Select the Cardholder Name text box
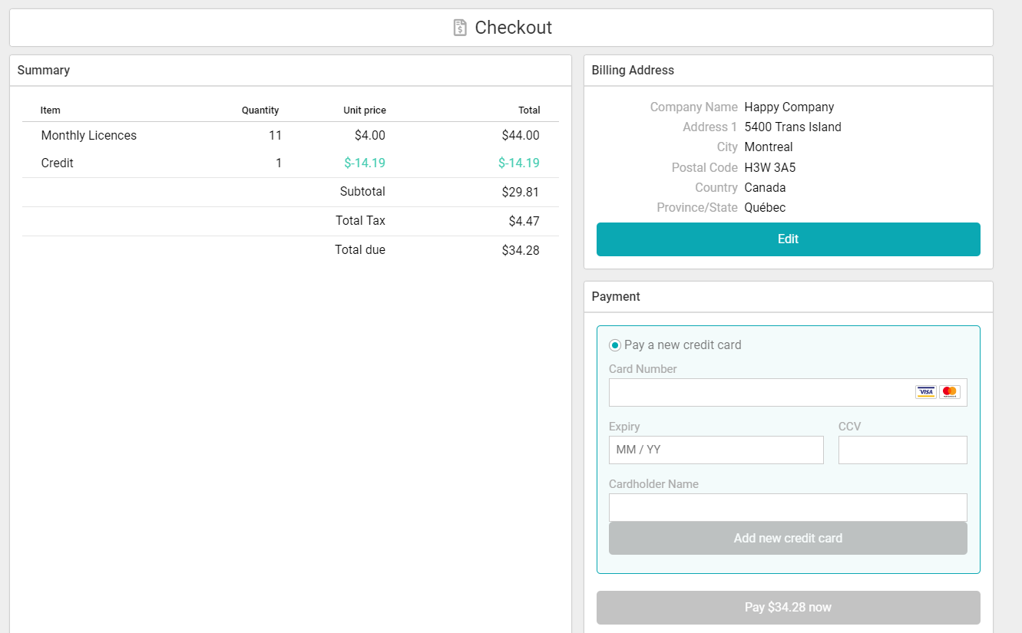Image resolution: width=1022 pixels, height=633 pixels. click(788, 507)
